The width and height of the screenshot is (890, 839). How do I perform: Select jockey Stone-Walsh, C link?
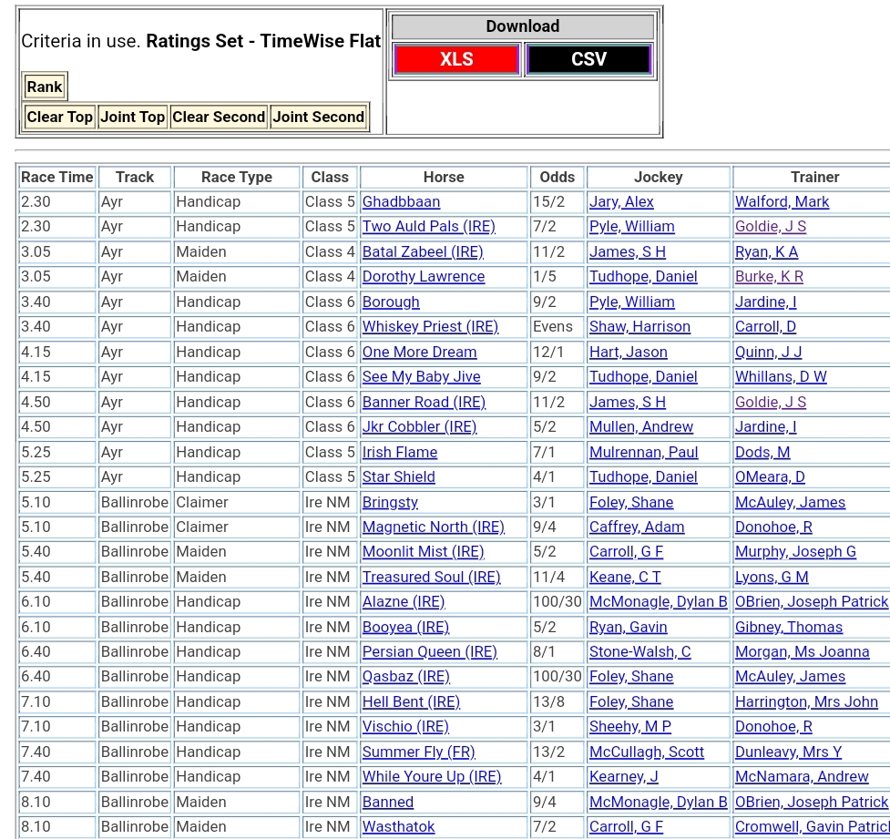[639, 652]
